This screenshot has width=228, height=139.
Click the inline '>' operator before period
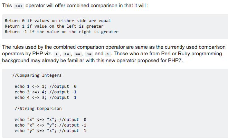tap(108, 54)
